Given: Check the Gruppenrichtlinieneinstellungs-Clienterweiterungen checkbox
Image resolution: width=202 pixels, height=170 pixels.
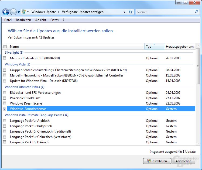Looking at the screenshot, I should 5,70.
